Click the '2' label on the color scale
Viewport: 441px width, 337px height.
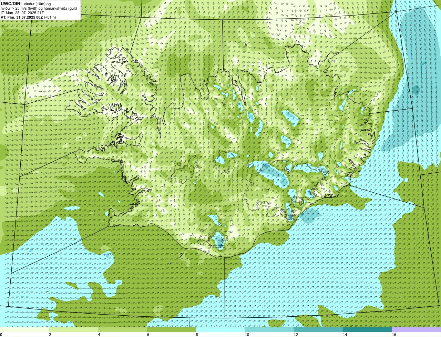50,335
